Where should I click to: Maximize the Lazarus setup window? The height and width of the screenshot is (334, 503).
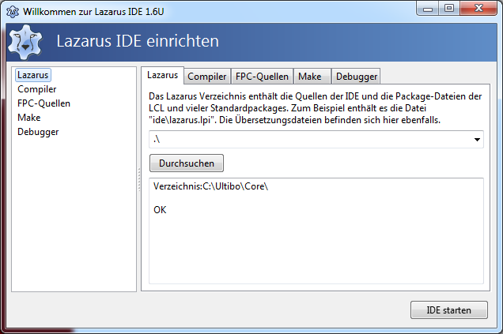click(449, 9)
